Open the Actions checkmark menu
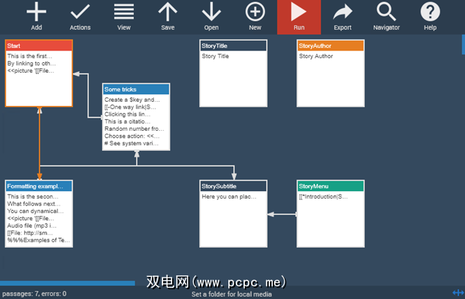 pos(80,12)
